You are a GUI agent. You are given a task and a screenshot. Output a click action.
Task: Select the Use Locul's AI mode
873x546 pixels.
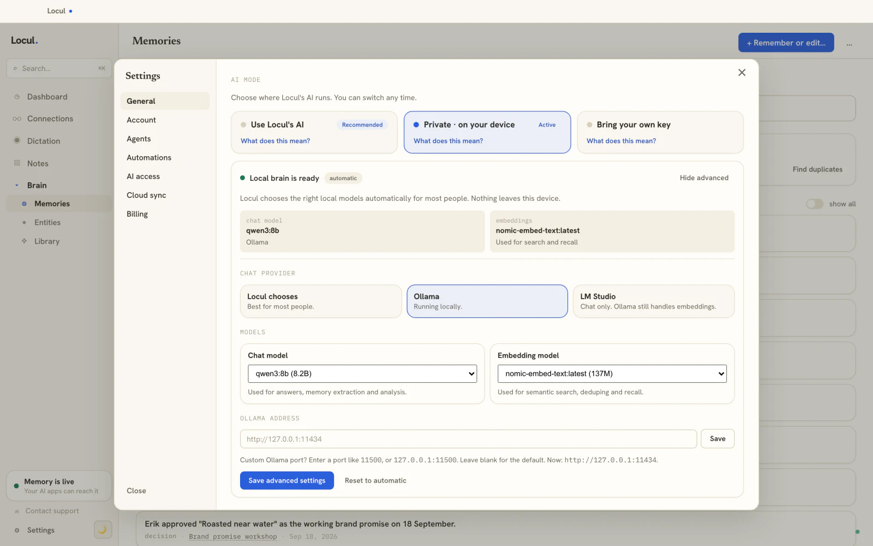314,132
